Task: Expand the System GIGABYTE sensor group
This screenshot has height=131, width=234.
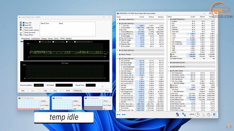Action: (118, 20)
